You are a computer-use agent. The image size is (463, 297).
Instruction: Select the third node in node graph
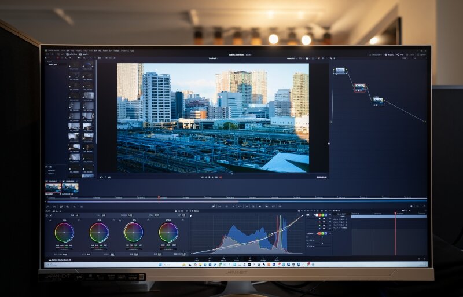tap(377, 101)
